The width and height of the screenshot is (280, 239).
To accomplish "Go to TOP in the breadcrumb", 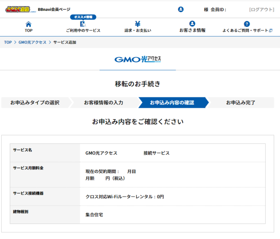I will pyautogui.click(x=8, y=42).
